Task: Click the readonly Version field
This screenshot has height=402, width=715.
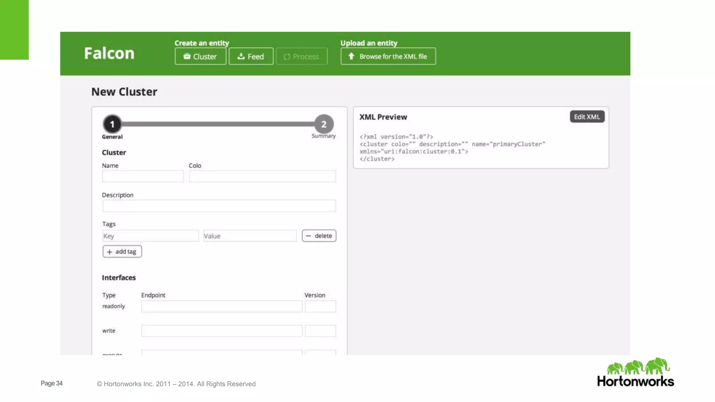Action: 320,306
